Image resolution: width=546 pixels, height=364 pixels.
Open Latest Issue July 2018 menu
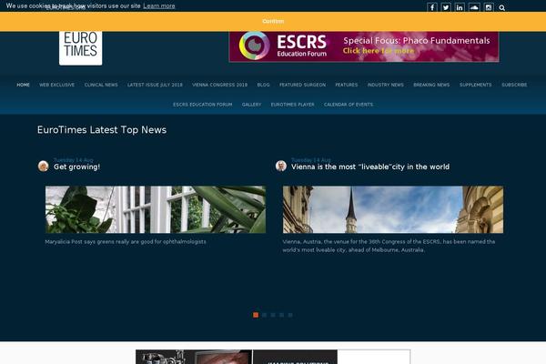(x=155, y=85)
